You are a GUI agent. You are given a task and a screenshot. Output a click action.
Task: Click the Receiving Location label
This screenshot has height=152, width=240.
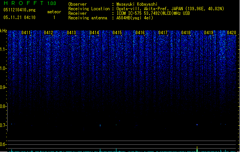89,9
